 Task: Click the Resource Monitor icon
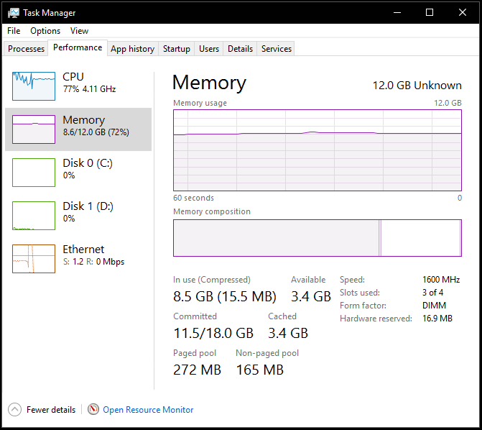pos(93,409)
